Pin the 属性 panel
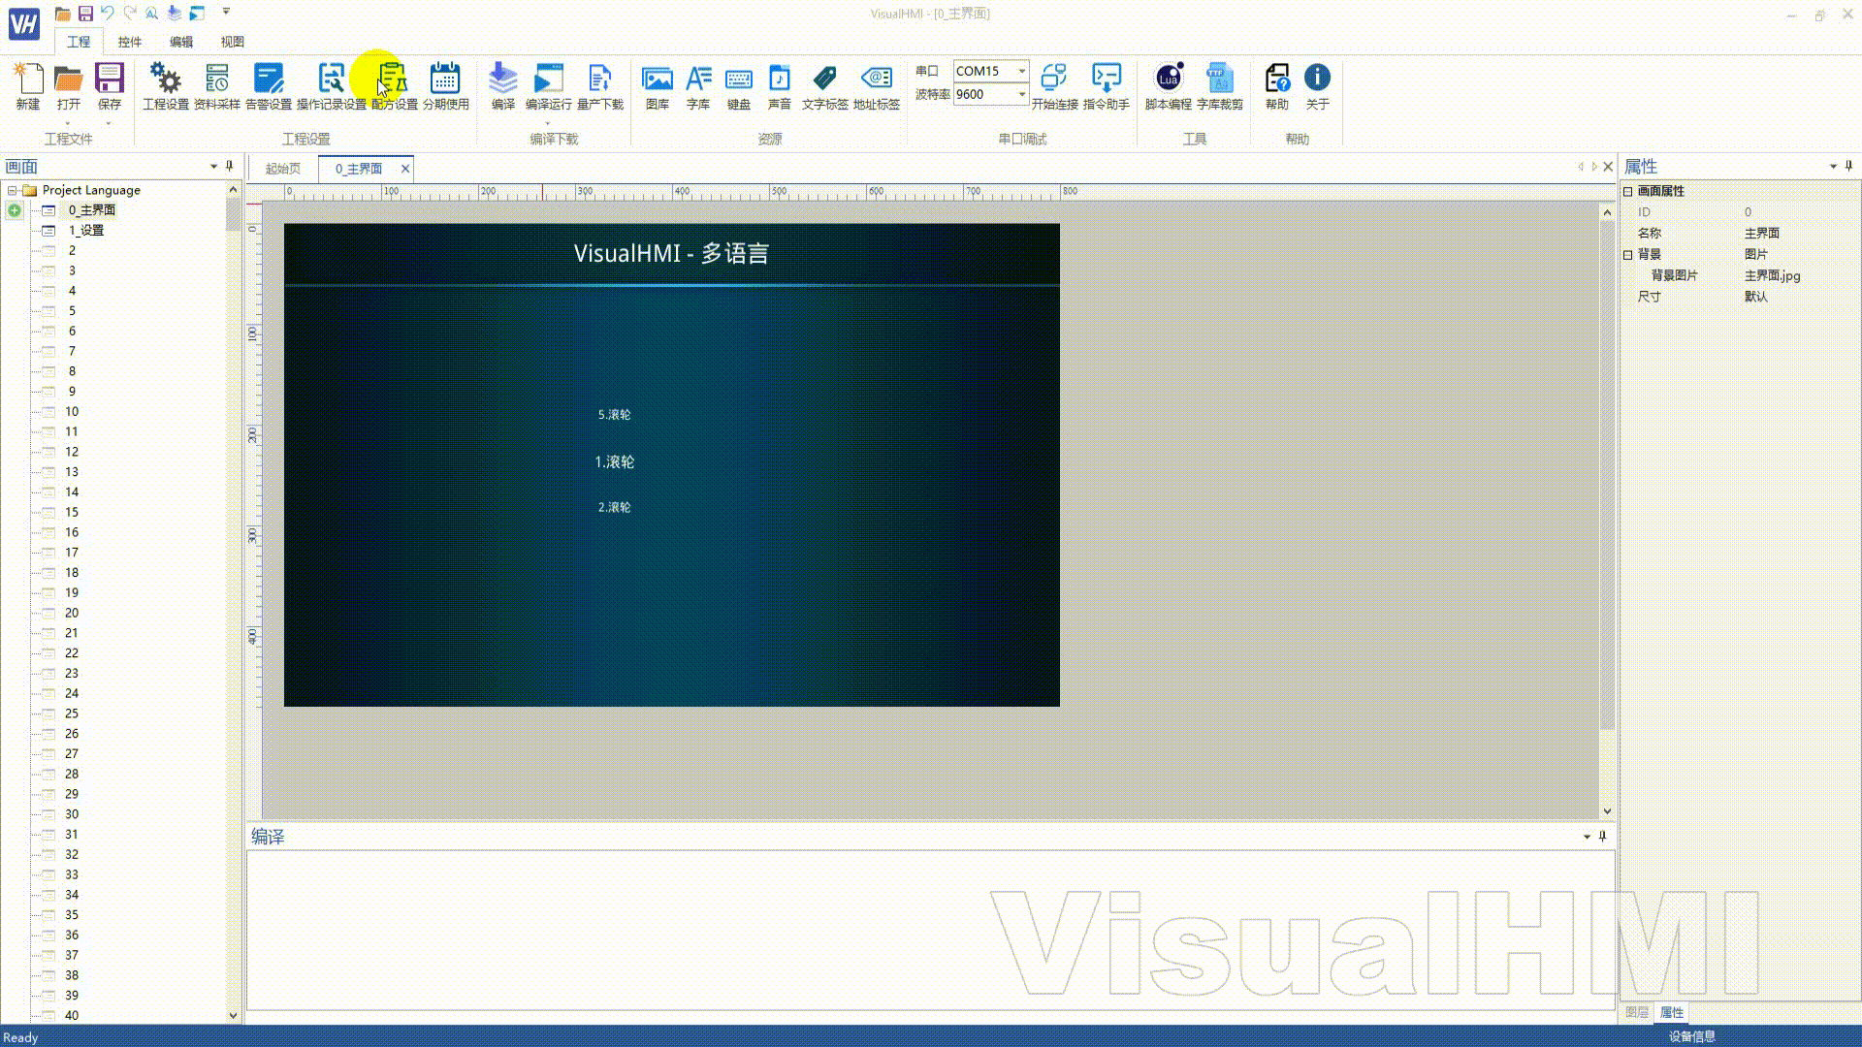The height and width of the screenshot is (1047, 1862). (x=1848, y=166)
